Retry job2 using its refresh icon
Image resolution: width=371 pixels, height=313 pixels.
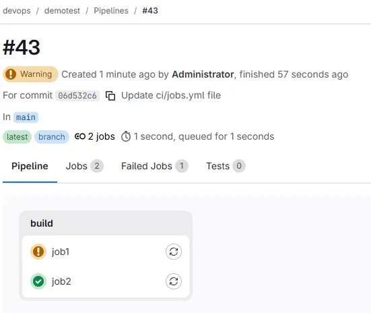click(x=174, y=281)
